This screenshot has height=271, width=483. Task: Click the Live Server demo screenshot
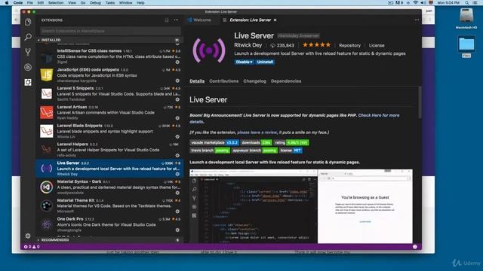point(301,206)
